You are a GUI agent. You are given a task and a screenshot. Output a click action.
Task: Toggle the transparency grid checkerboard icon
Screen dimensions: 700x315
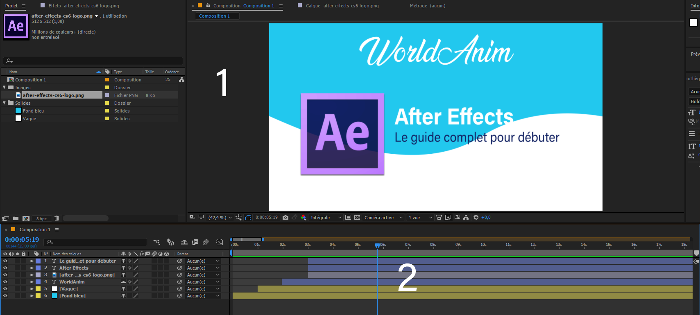(357, 218)
